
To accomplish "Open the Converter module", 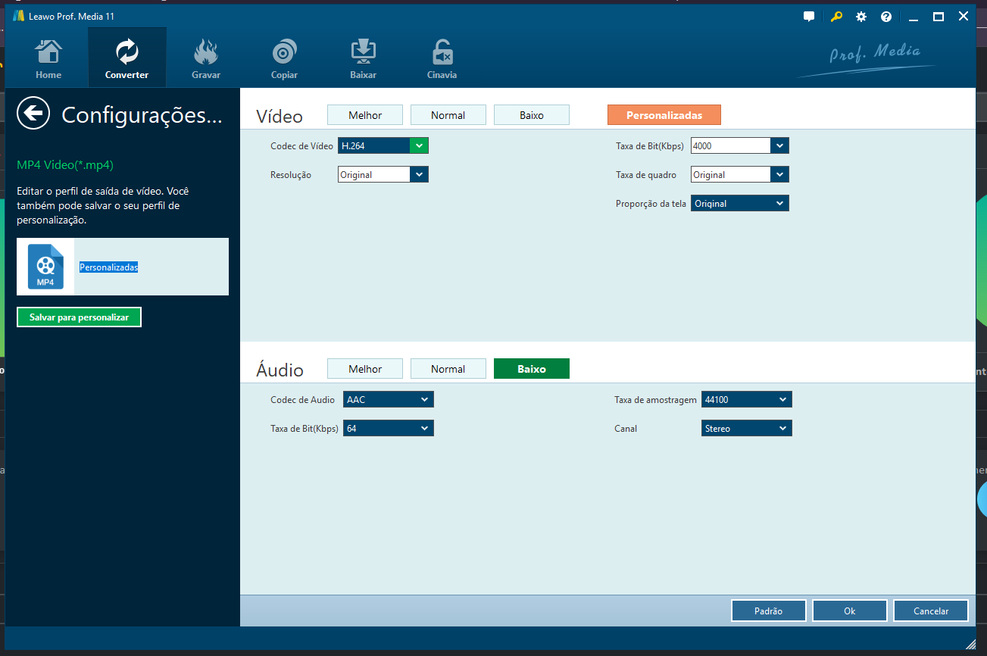I will (x=127, y=59).
